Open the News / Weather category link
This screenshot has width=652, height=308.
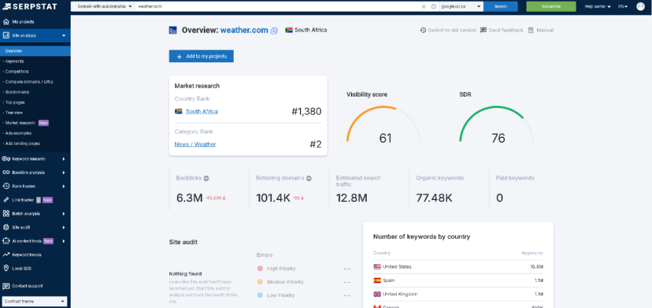point(195,144)
